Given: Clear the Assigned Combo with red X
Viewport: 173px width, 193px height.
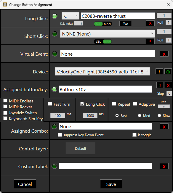Looking at the screenshot, I should (x=164, y=126).
